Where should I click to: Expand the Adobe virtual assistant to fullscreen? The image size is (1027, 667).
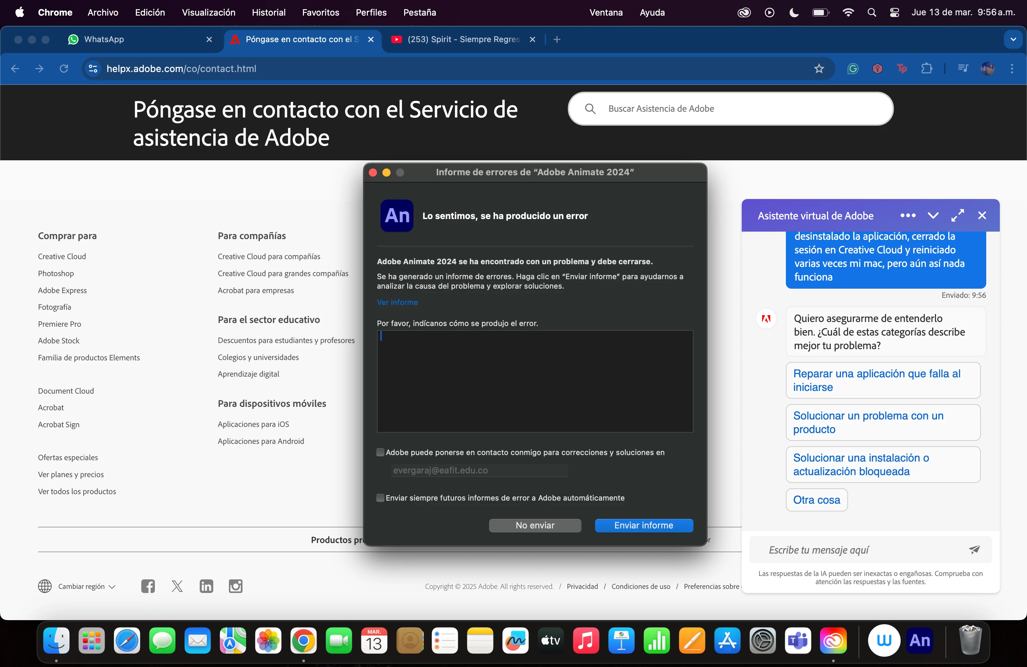point(957,215)
